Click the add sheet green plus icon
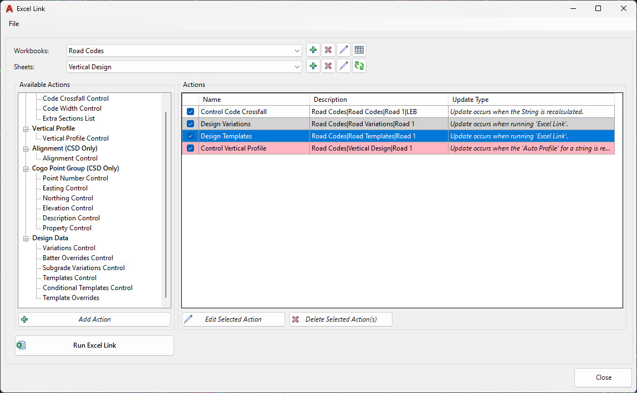The image size is (637, 393). (313, 66)
